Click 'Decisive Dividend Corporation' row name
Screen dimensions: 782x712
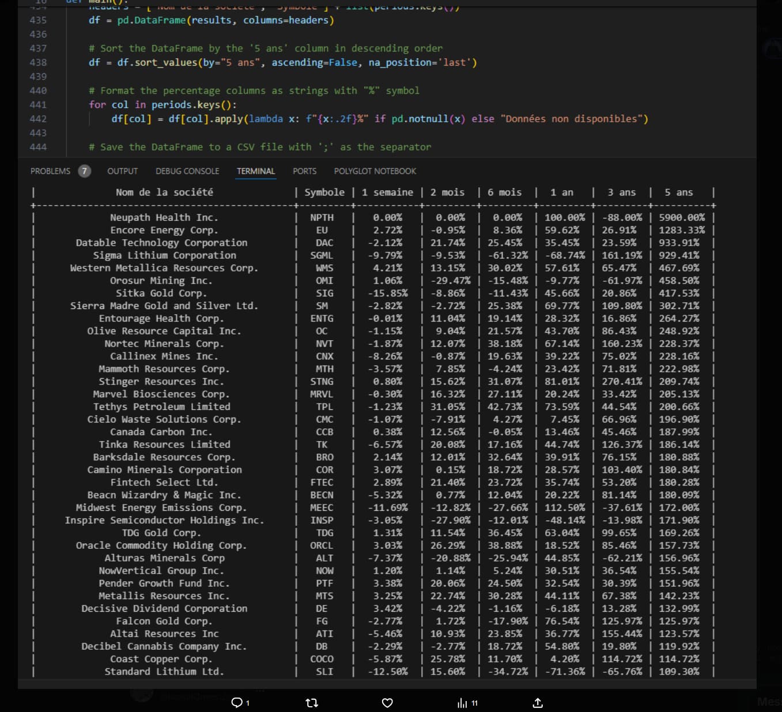point(164,609)
